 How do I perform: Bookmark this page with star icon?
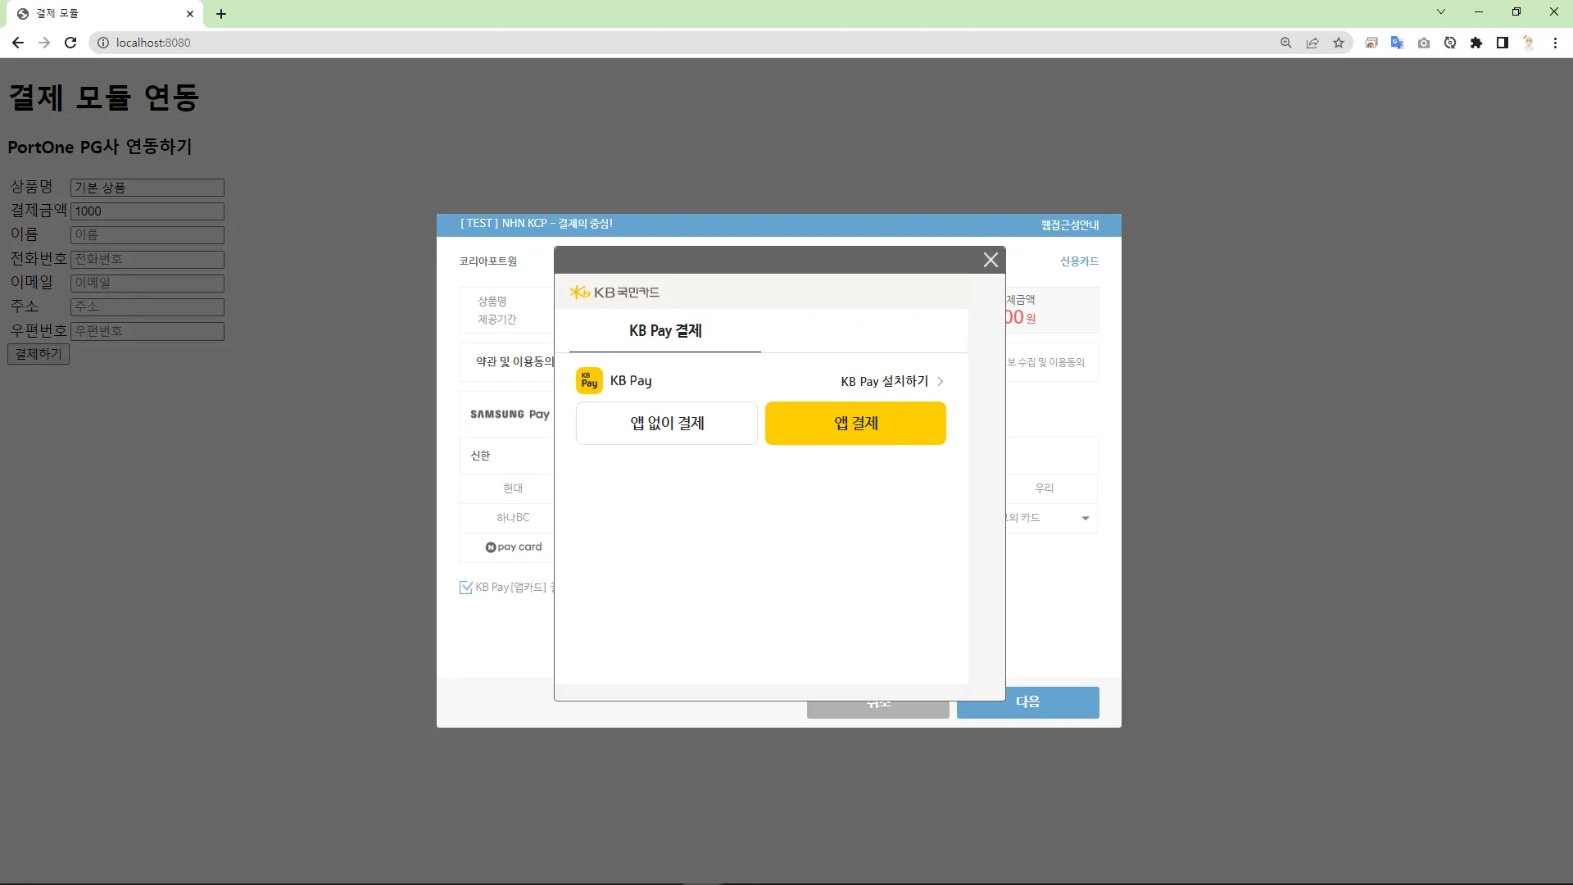click(1339, 43)
